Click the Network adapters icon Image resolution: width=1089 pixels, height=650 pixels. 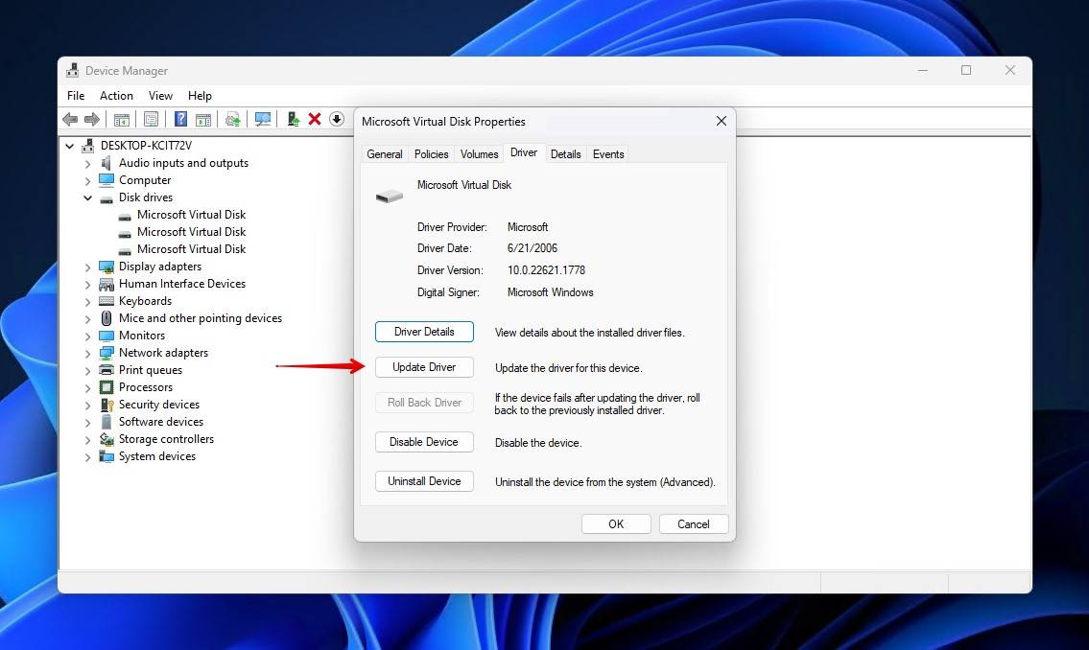click(107, 353)
